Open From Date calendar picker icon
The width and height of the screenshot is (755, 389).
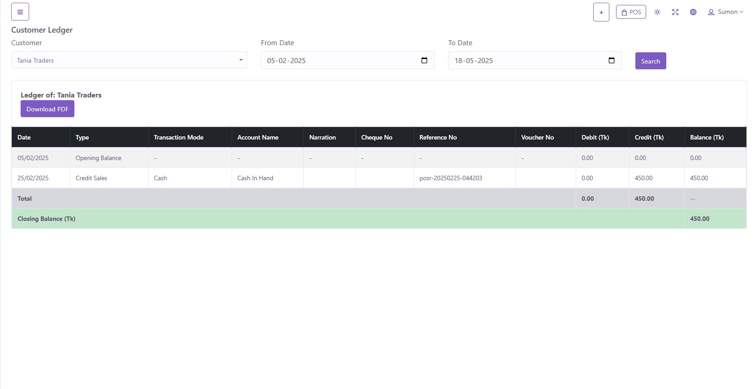click(424, 60)
